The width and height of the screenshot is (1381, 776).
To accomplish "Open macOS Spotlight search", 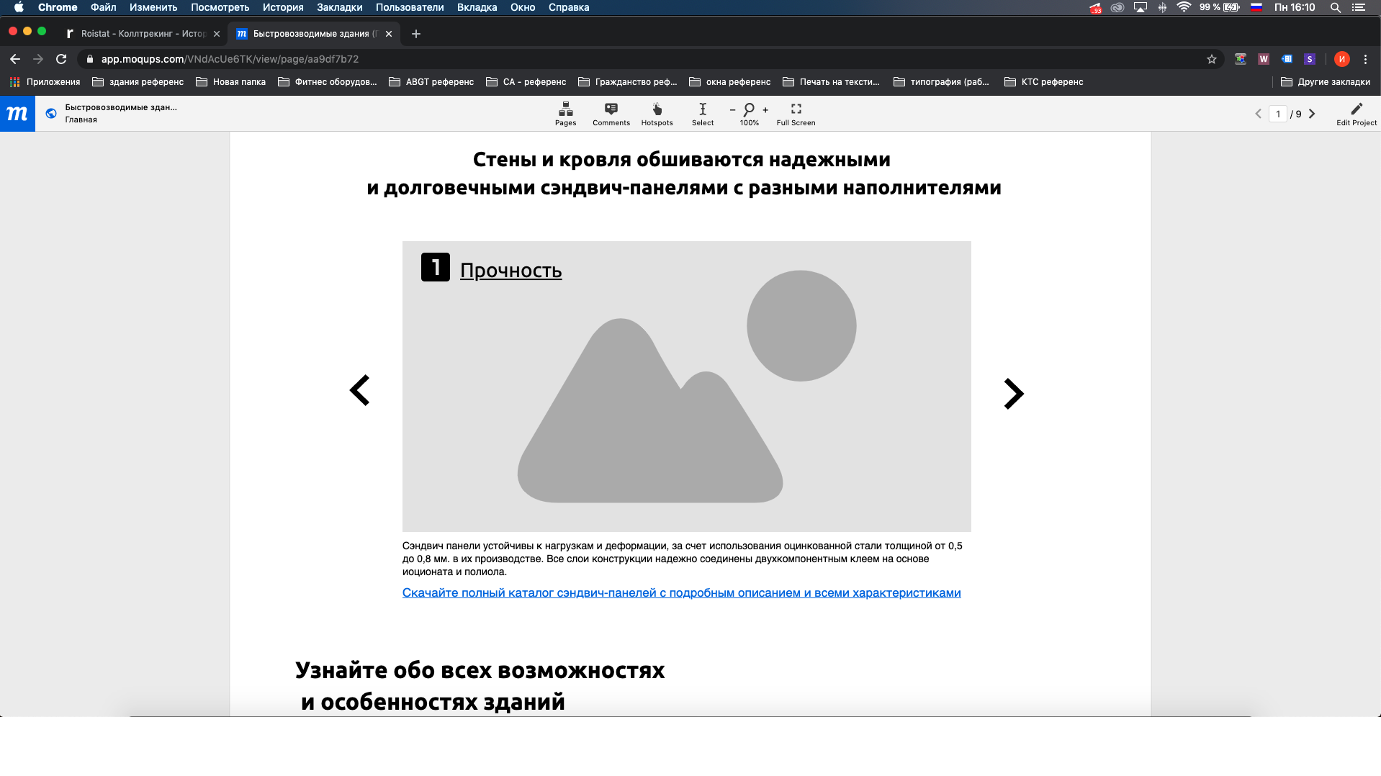I will [x=1335, y=7].
